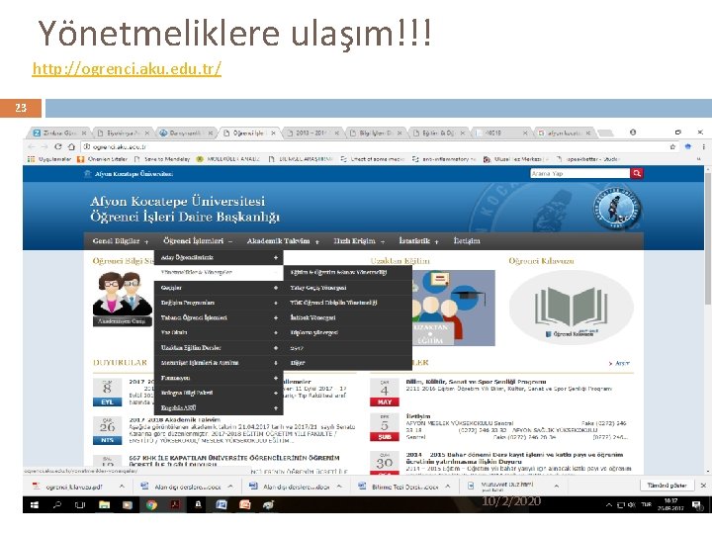Expand Değişim Programları plus sign

tap(276, 303)
